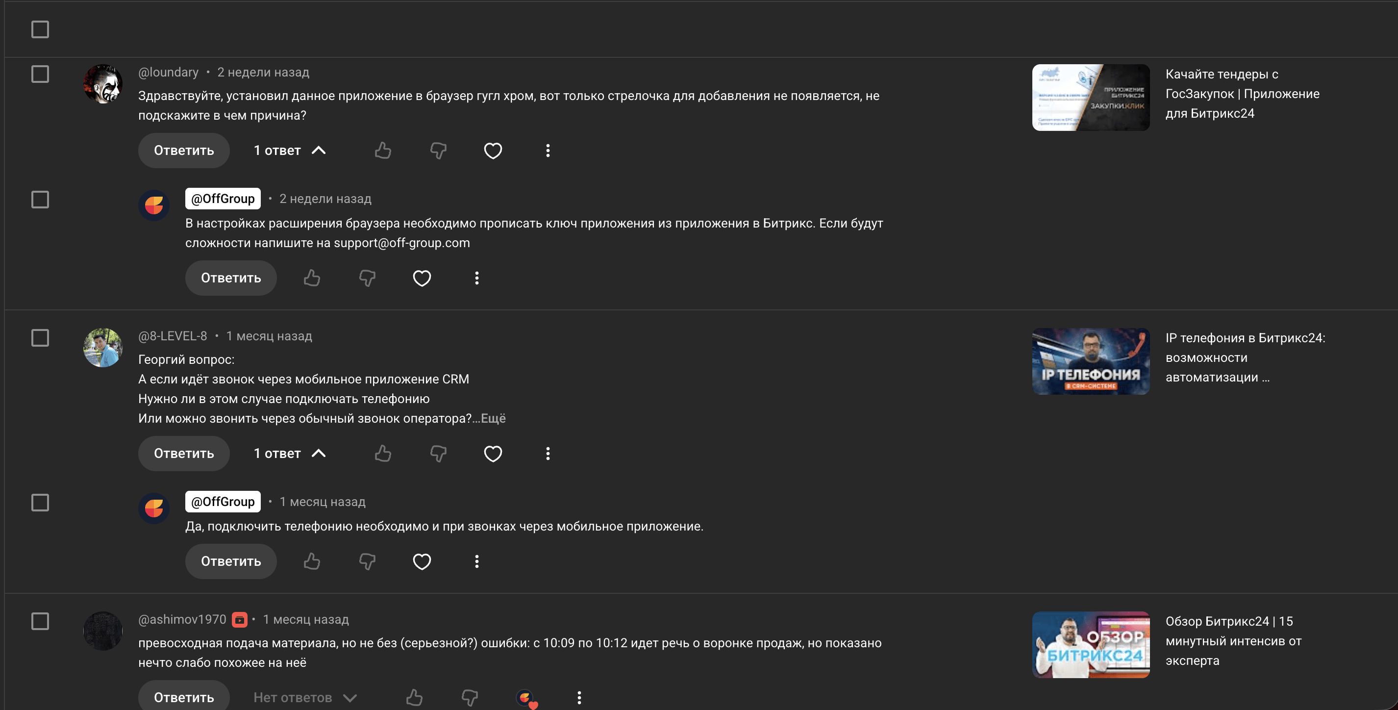Open more options for @loundary comment

(x=548, y=151)
